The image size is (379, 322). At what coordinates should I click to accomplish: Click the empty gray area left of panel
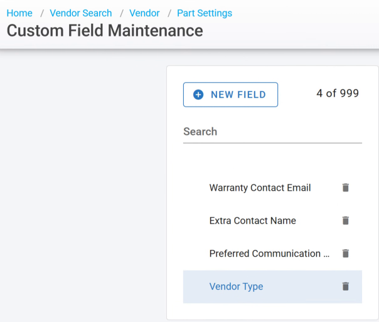click(82, 188)
